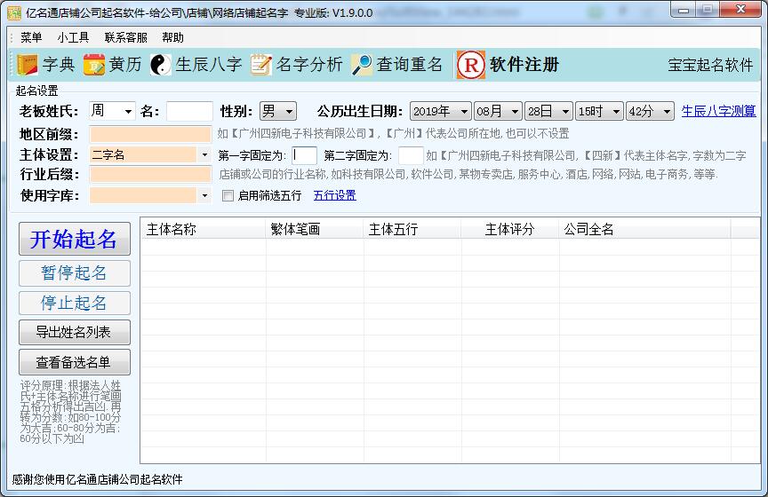
Task: Open the 主体设置 二字名 dropdown
Action: coord(204,154)
